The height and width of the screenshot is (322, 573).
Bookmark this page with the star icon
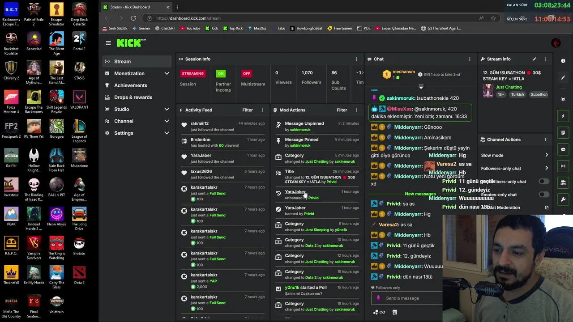click(493, 18)
